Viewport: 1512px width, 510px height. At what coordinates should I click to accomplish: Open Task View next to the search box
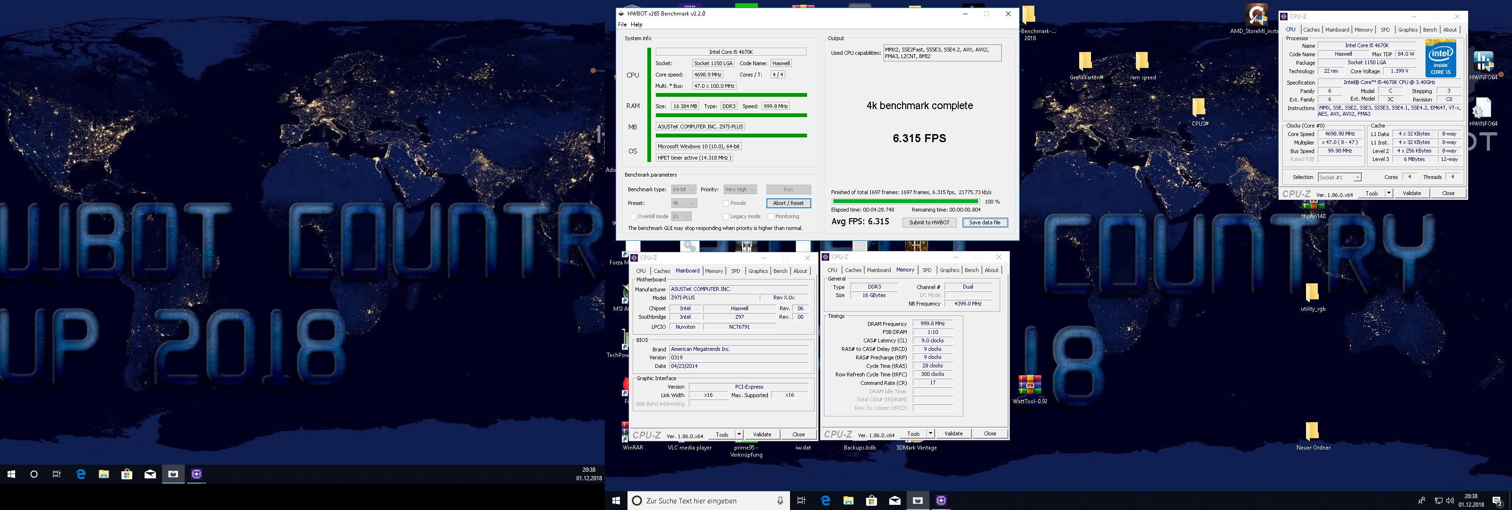pos(801,501)
